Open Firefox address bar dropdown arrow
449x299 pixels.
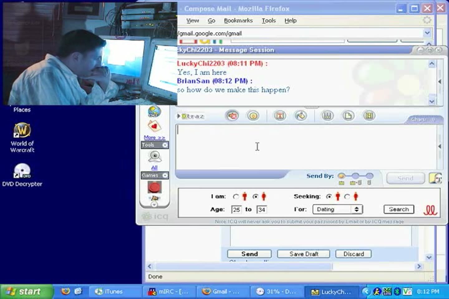pyautogui.click(x=427, y=33)
